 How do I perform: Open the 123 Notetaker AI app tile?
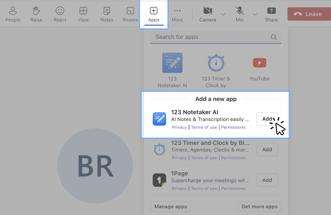click(x=172, y=70)
